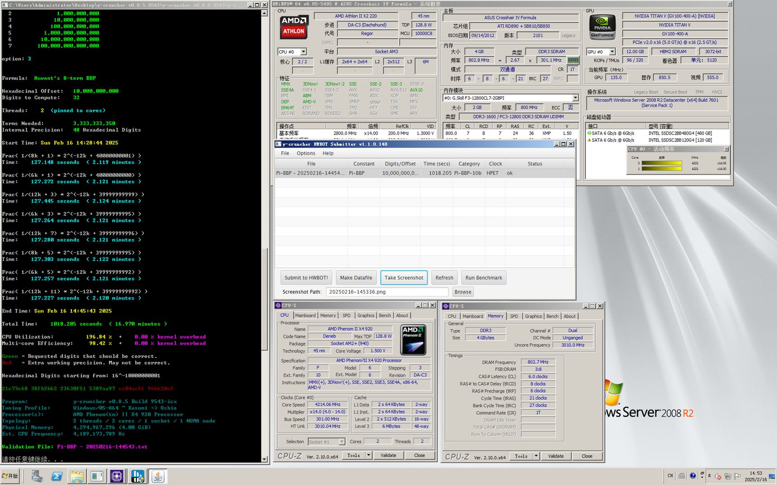Click Close button in right CPU-Z
777x485 pixels.
(587, 456)
